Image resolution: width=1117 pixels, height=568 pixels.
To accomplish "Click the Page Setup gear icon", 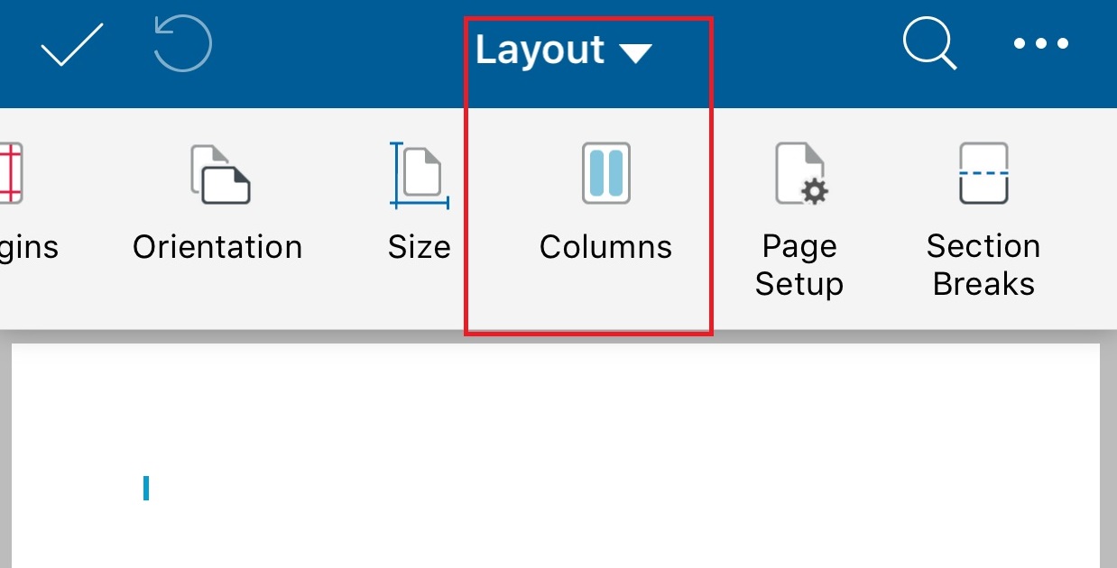I will click(x=801, y=174).
